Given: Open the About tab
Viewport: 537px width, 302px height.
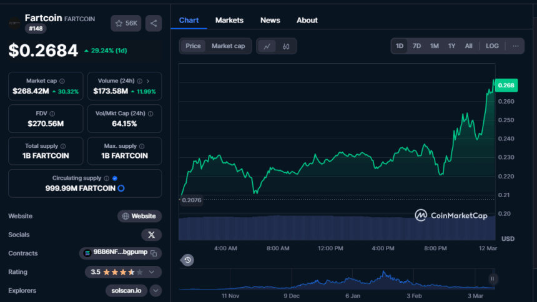Looking at the screenshot, I should pos(307,20).
